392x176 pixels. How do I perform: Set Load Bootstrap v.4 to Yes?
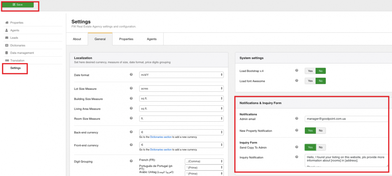tap(310, 71)
